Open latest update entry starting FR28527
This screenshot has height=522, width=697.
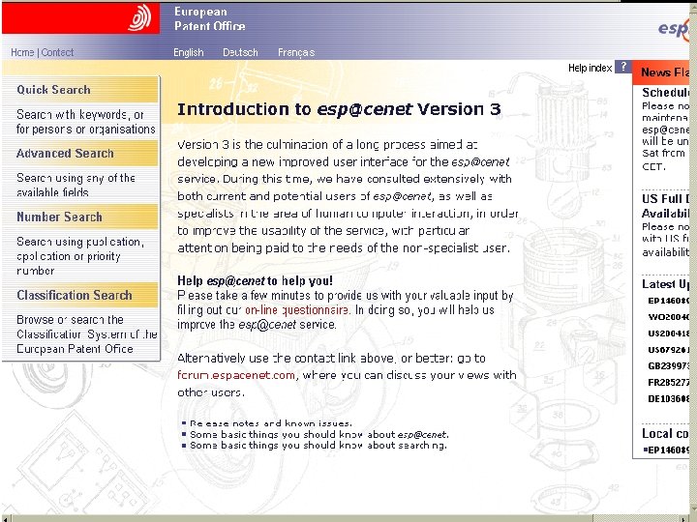668,383
